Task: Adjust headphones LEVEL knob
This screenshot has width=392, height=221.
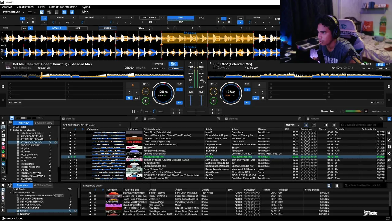Action: (154, 111)
